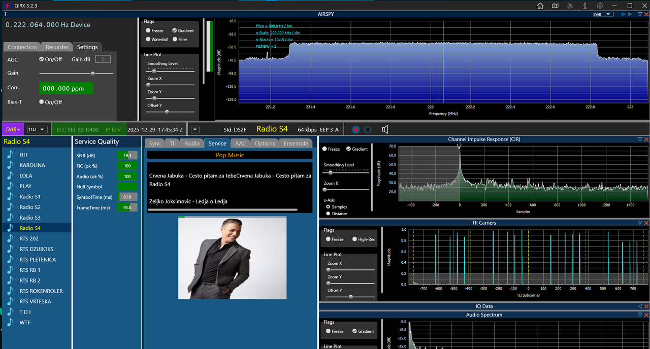Screen dimensions: 650x349
Task: Close the Channel Impulse Response panel
Action: [646, 139]
